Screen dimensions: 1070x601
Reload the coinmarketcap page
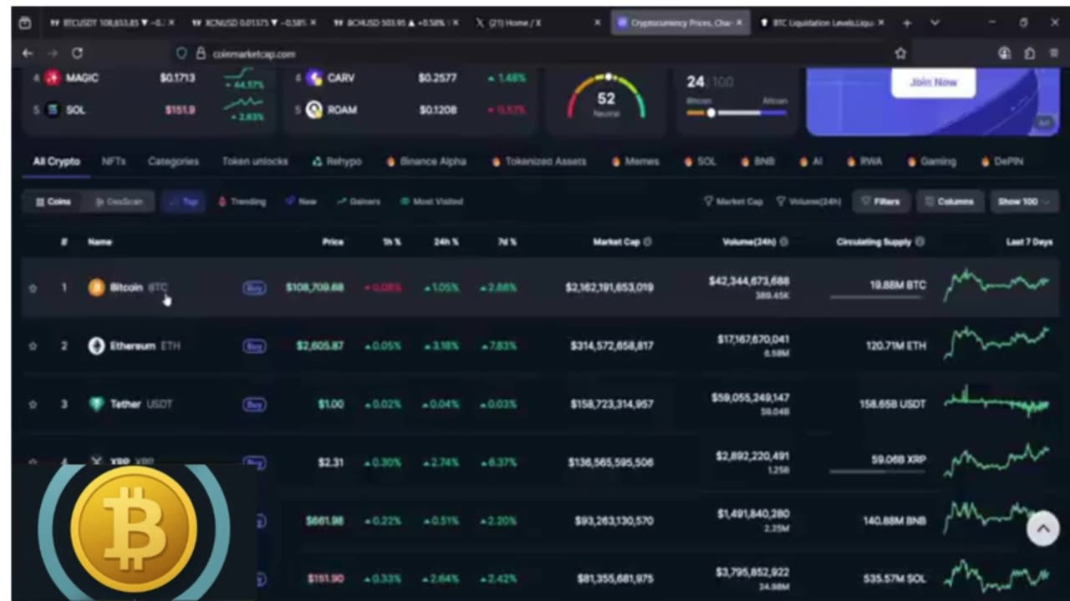(77, 53)
